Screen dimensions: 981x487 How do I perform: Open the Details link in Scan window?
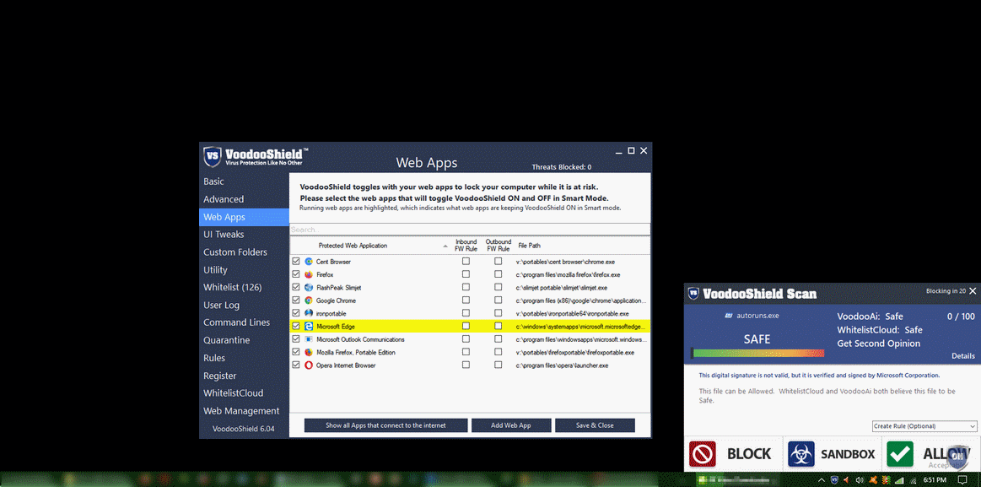[962, 356]
